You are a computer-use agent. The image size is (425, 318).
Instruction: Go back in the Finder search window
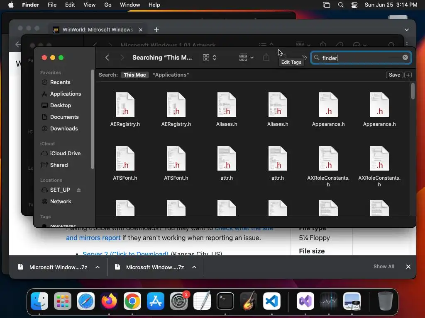click(x=107, y=58)
